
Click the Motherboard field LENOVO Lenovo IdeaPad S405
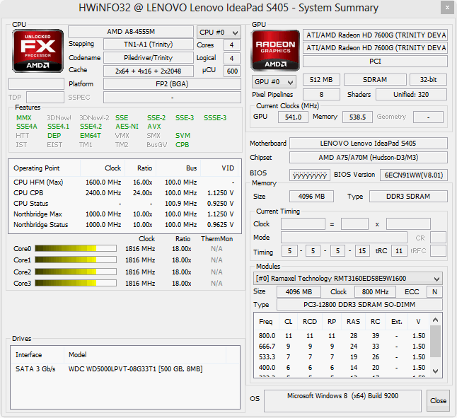[369, 144]
